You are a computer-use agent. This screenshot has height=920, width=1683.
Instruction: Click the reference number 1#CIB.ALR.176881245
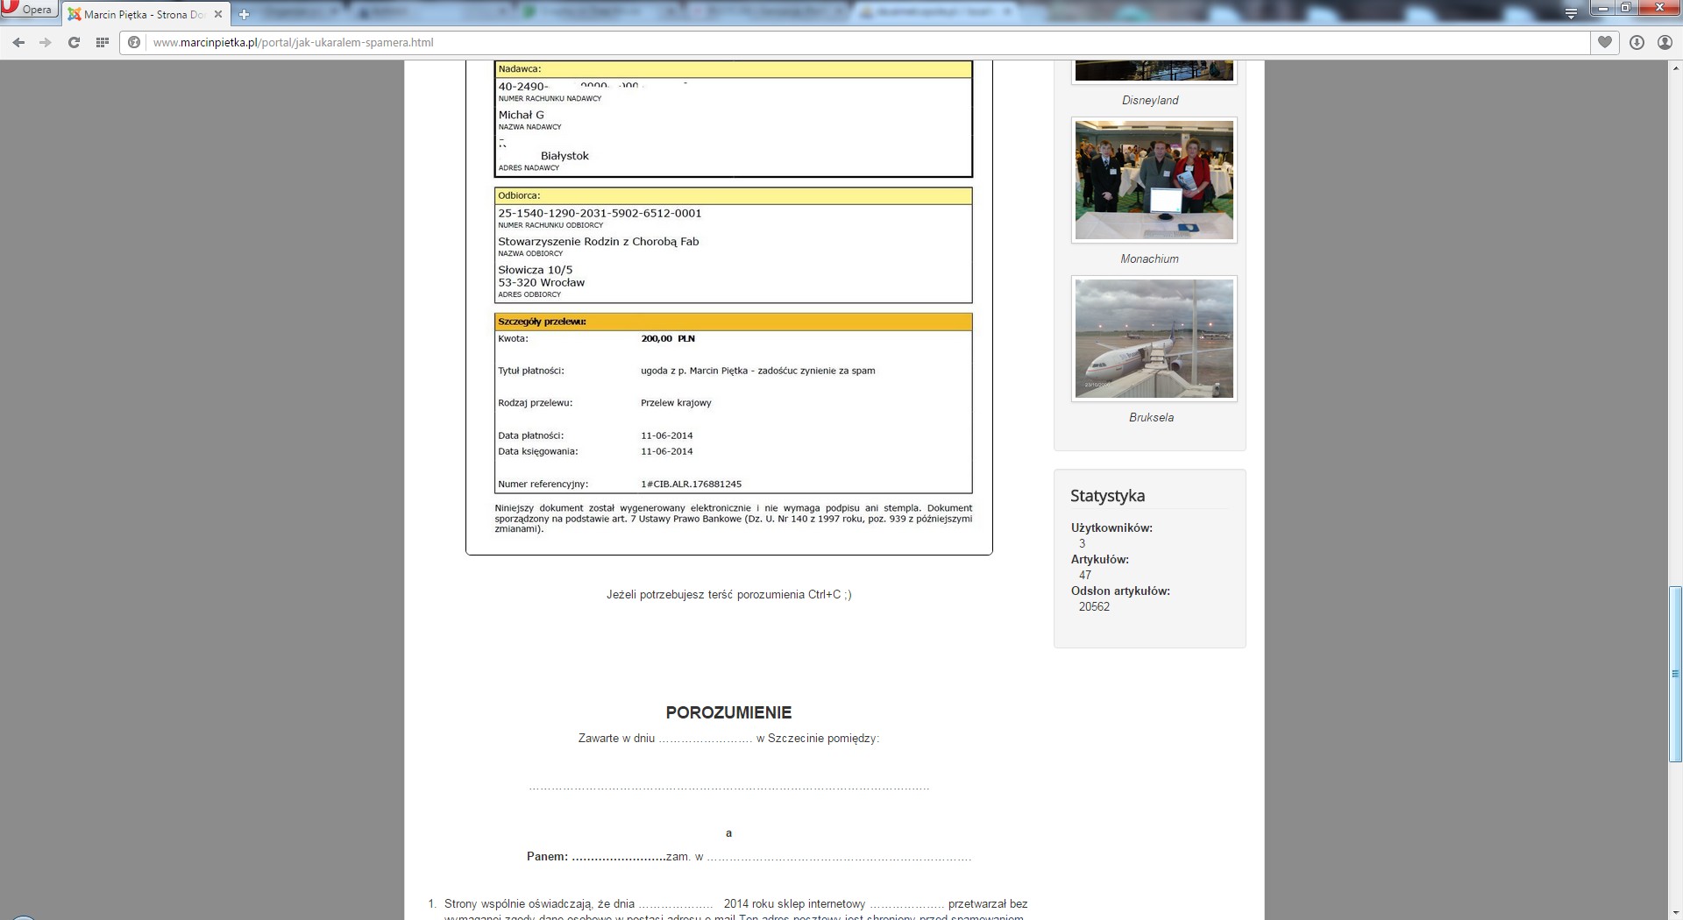[691, 484]
